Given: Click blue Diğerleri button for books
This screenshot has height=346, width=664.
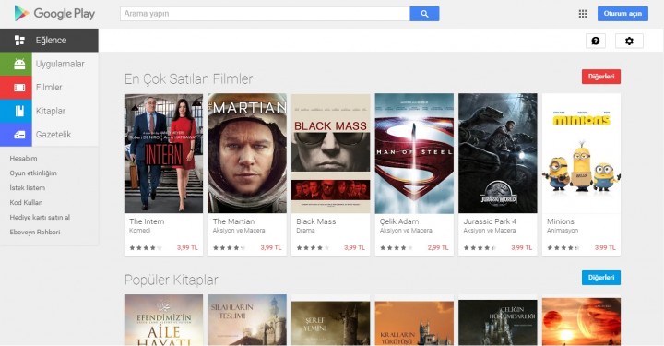Looking at the screenshot, I should (601, 278).
